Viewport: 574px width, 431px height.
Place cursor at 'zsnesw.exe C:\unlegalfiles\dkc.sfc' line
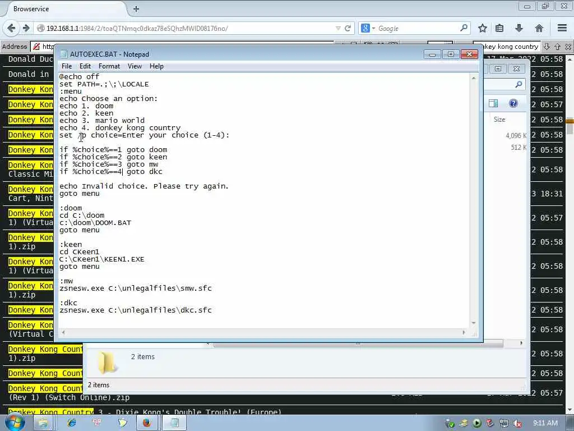click(x=136, y=310)
